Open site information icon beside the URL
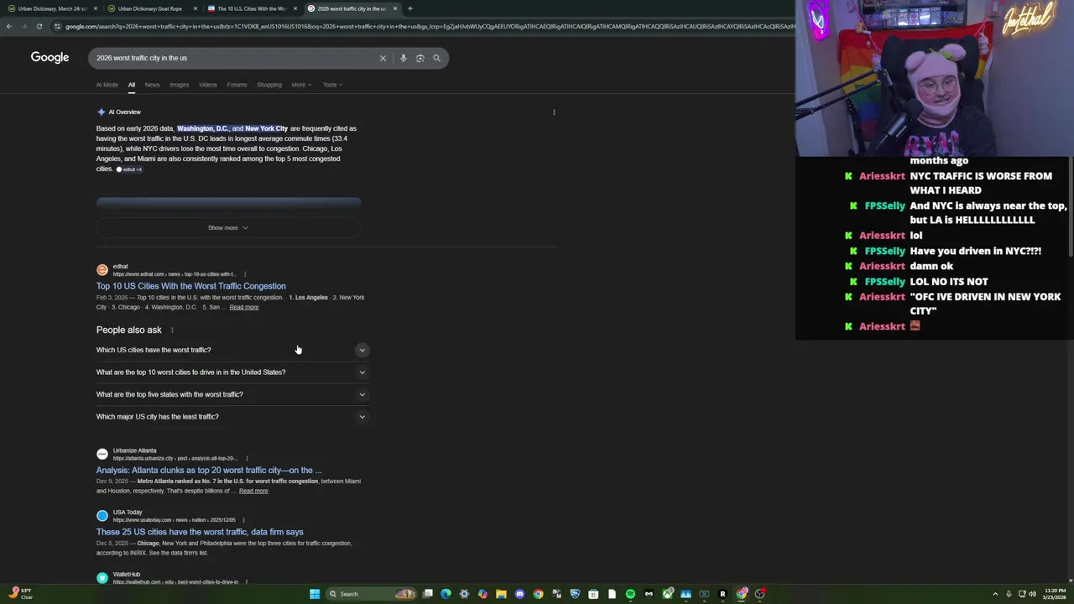This screenshot has height=604, width=1074. (56, 26)
